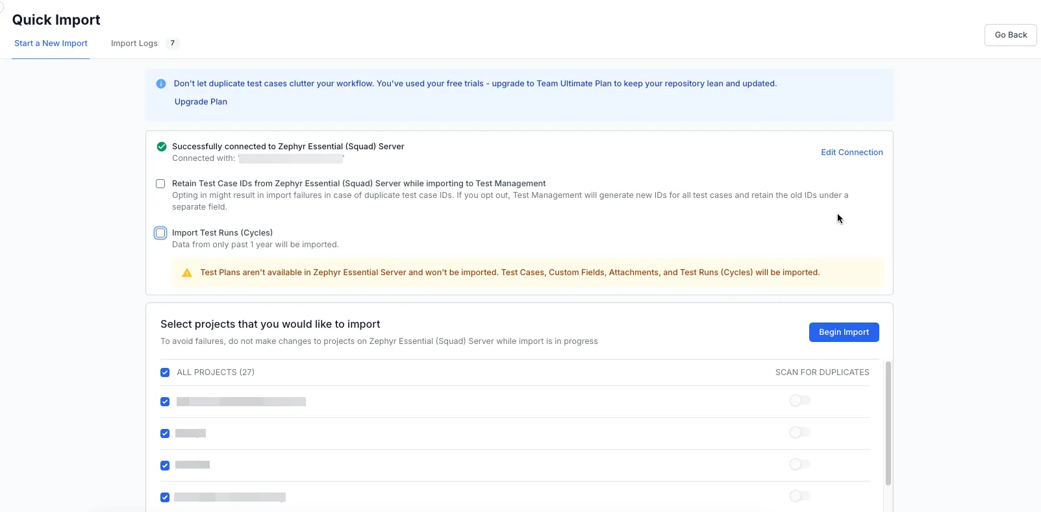
Task: Open the Import Logs tab
Action: (134, 43)
